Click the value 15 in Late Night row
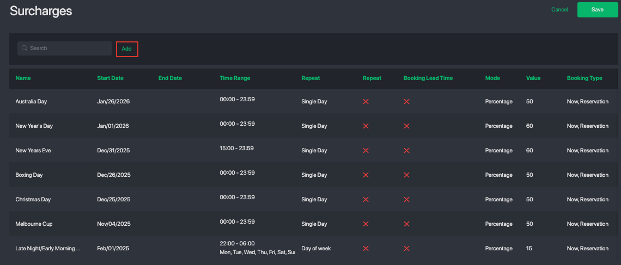 (x=529, y=248)
